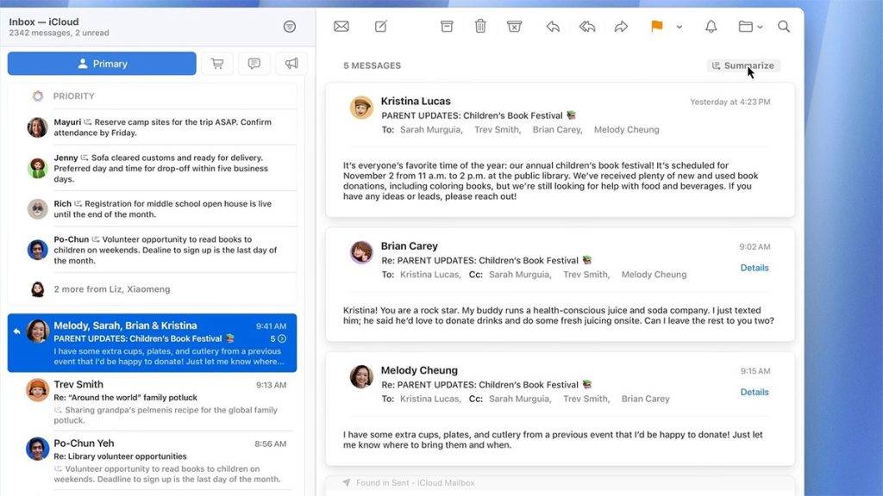The width and height of the screenshot is (883, 496).
Task: Open the flag color dropdown
Action: pos(679,26)
